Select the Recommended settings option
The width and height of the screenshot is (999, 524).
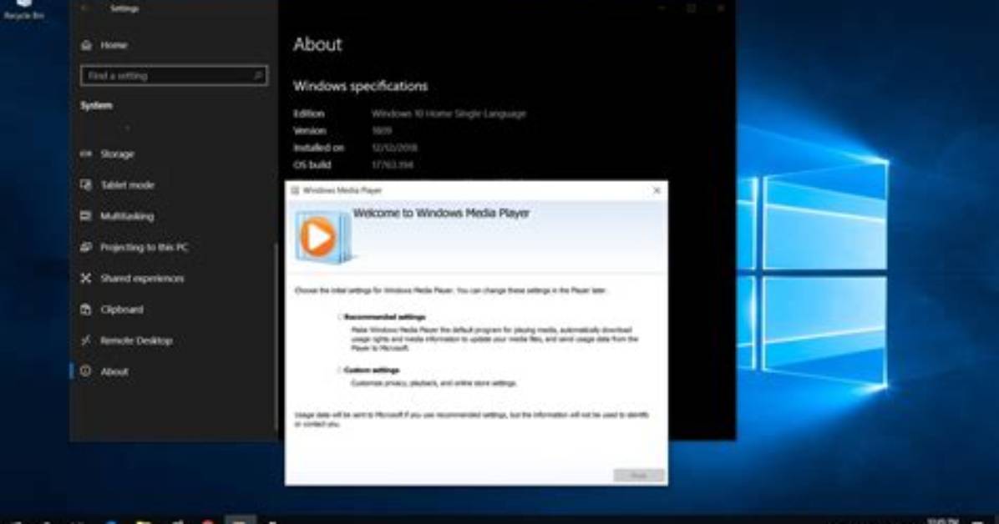(x=340, y=317)
